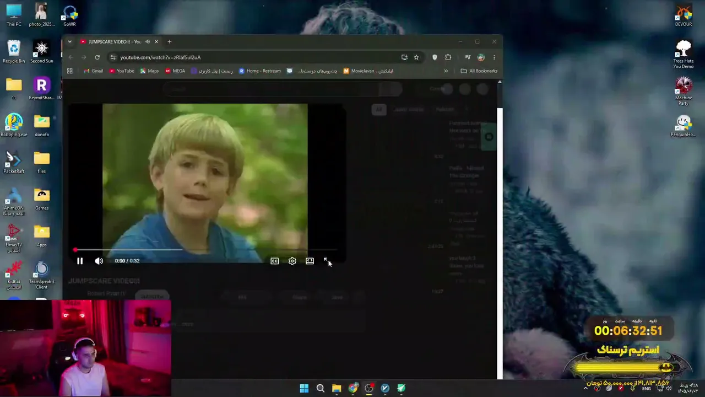Select the JUMPSCARE VIDEO browser tab
Screen dimensions: 705x397
point(119,42)
